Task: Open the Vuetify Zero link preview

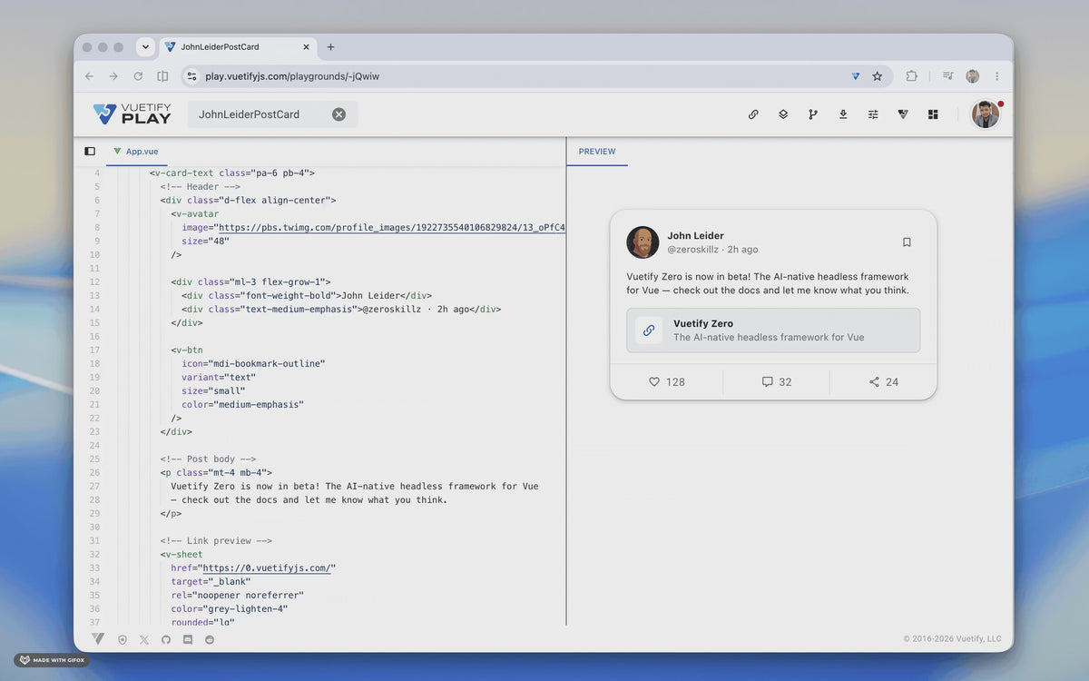Action: tap(773, 331)
